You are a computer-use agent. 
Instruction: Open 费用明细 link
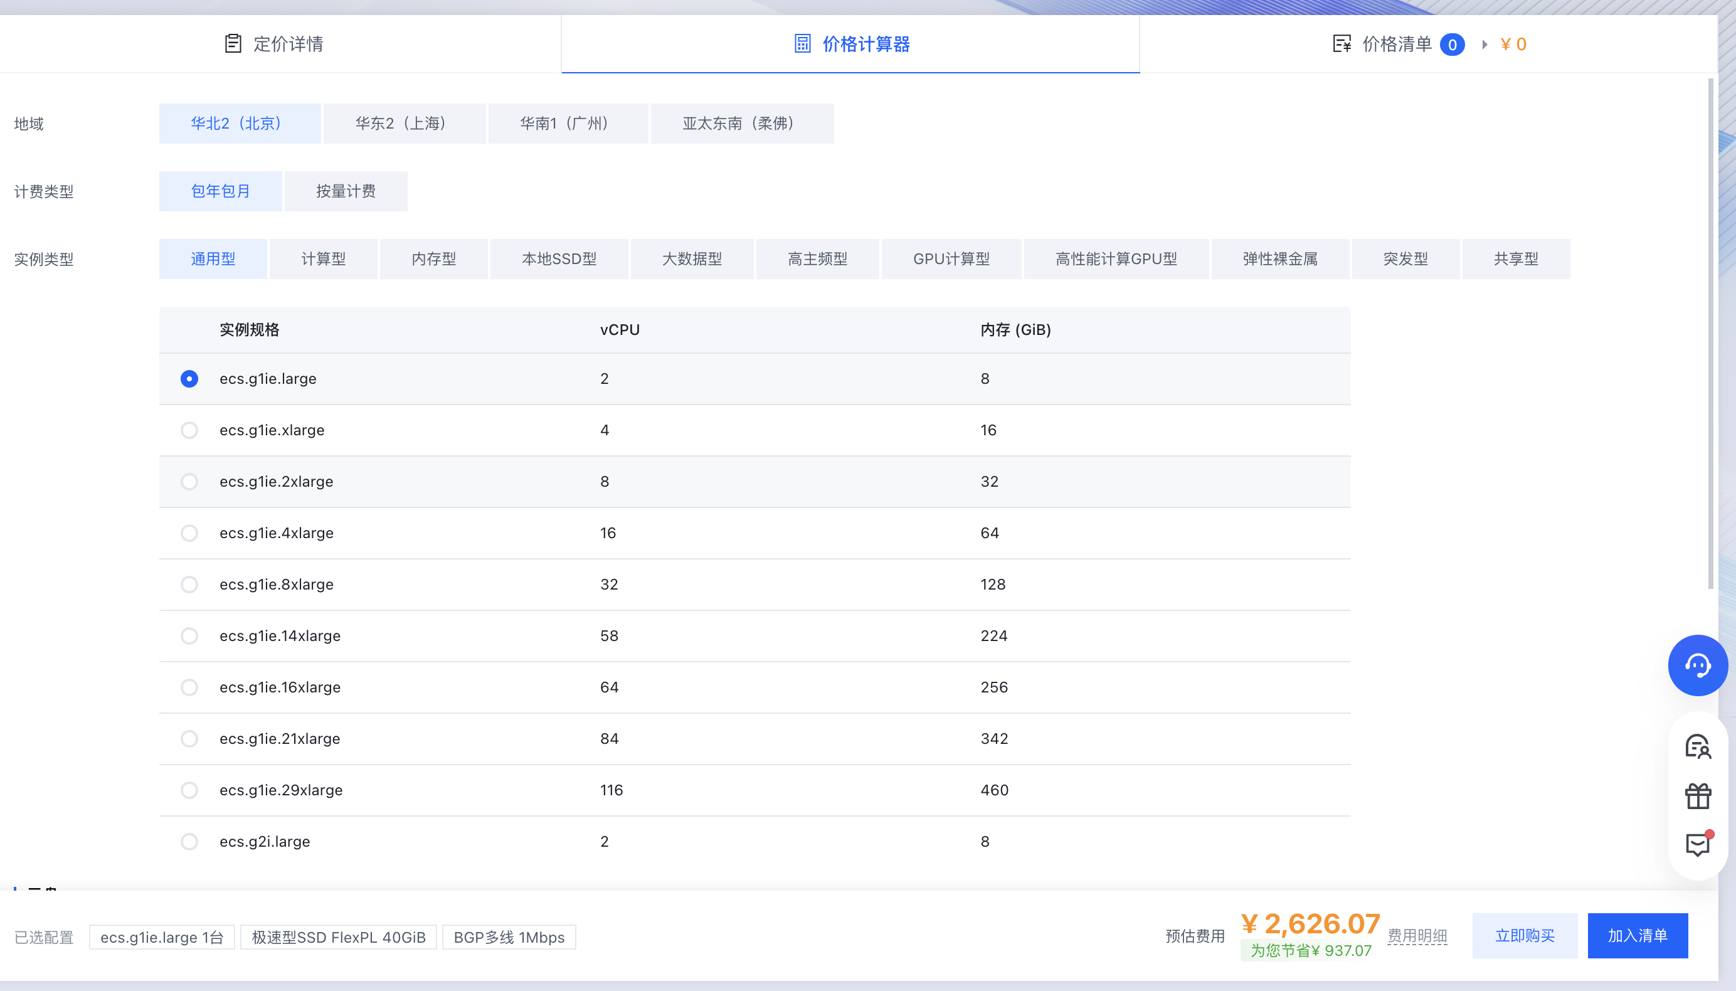(x=1417, y=936)
